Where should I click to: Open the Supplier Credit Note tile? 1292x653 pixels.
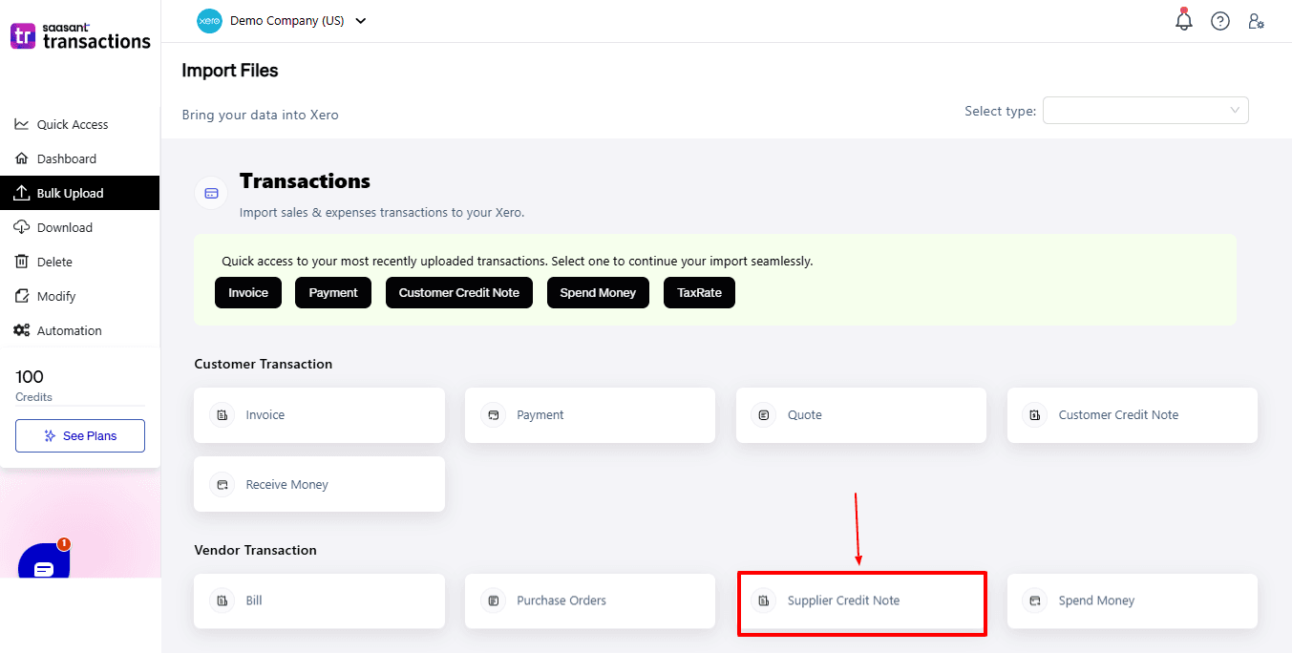click(861, 601)
